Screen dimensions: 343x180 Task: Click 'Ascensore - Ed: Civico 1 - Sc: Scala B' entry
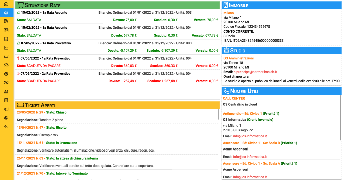tap(251, 143)
